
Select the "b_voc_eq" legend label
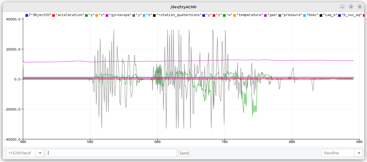click(x=351, y=15)
